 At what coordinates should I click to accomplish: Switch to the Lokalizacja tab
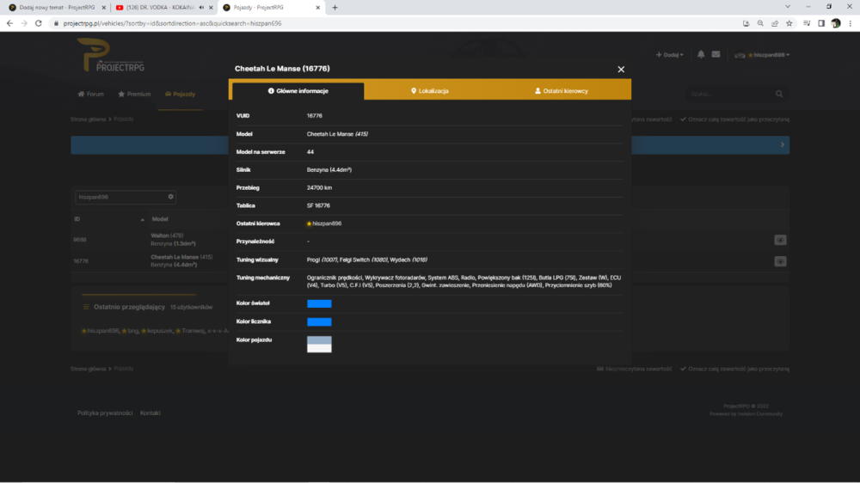[430, 91]
